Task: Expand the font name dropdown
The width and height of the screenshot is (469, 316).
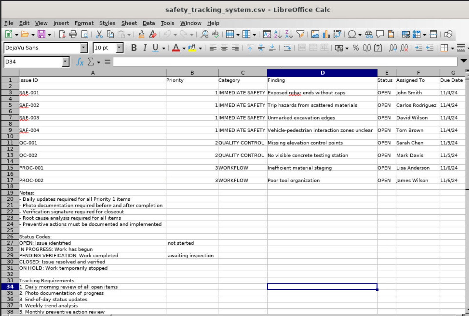Action: point(84,48)
